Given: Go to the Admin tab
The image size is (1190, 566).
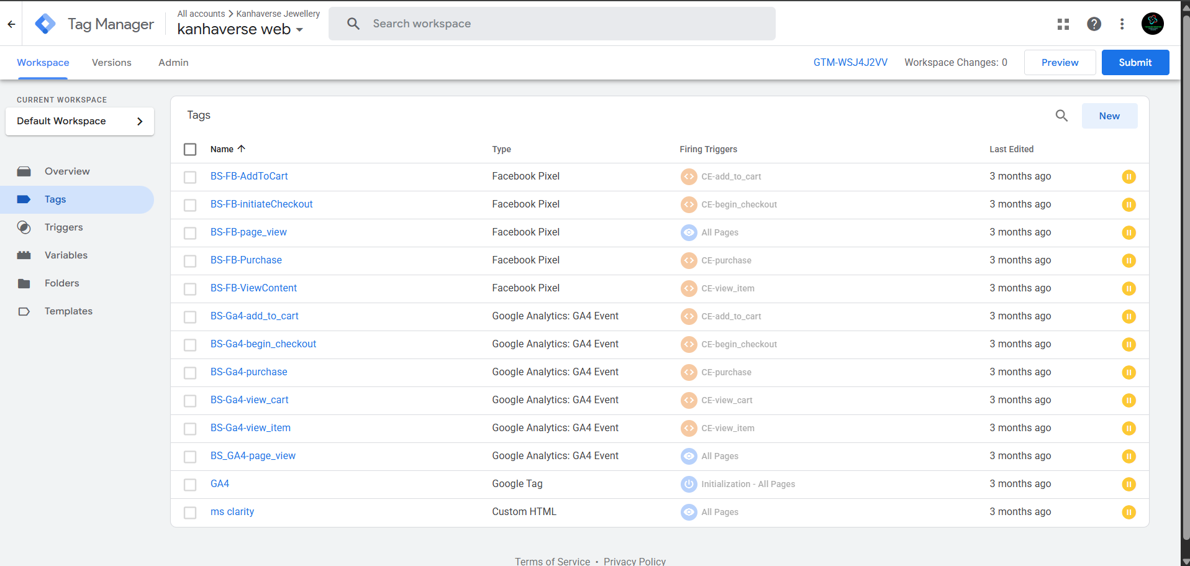Looking at the screenshot, I should point(173,63).
